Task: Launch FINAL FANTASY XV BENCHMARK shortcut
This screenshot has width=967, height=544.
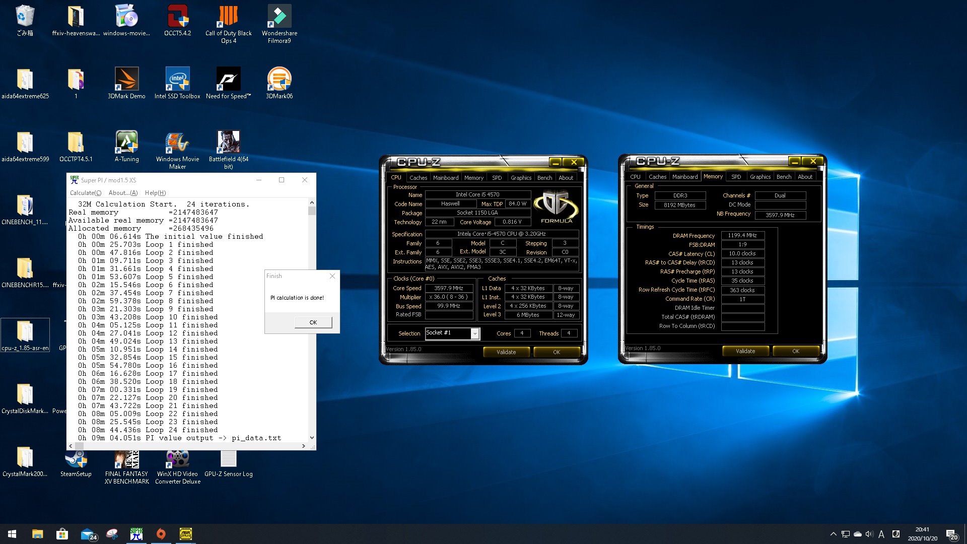Action: [126, 467]
